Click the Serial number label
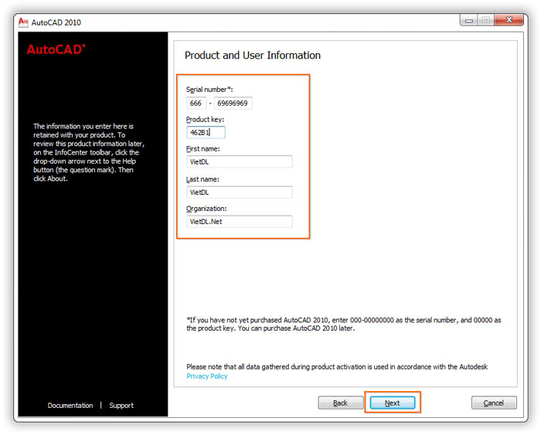The height and width of the screenshot is (435, 541). (209, 90)
